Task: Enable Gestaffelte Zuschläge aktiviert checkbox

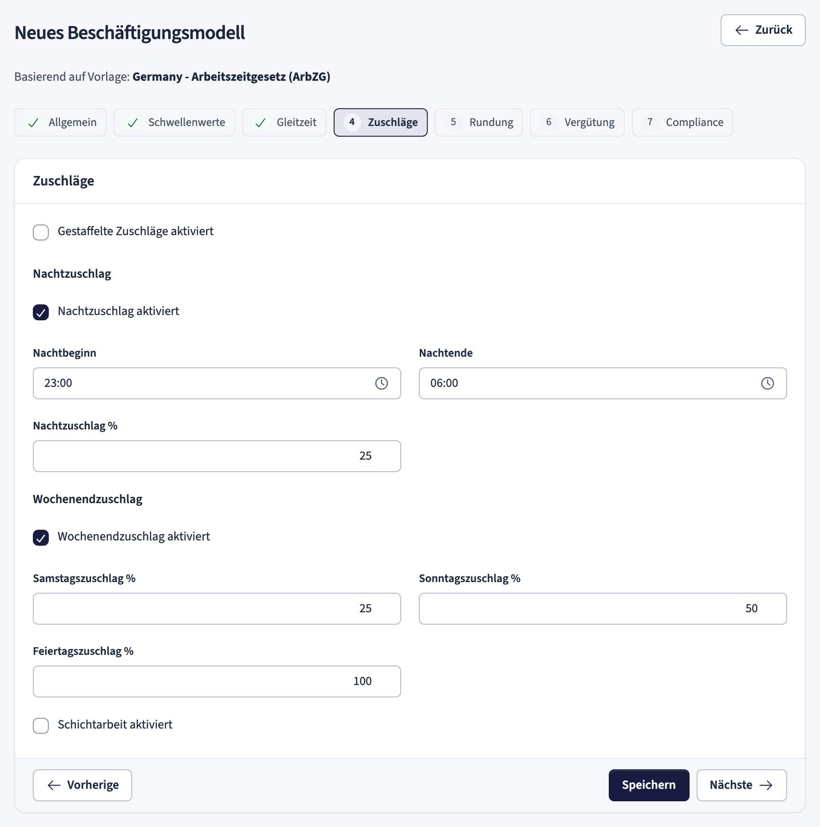Action: (41, 232)
